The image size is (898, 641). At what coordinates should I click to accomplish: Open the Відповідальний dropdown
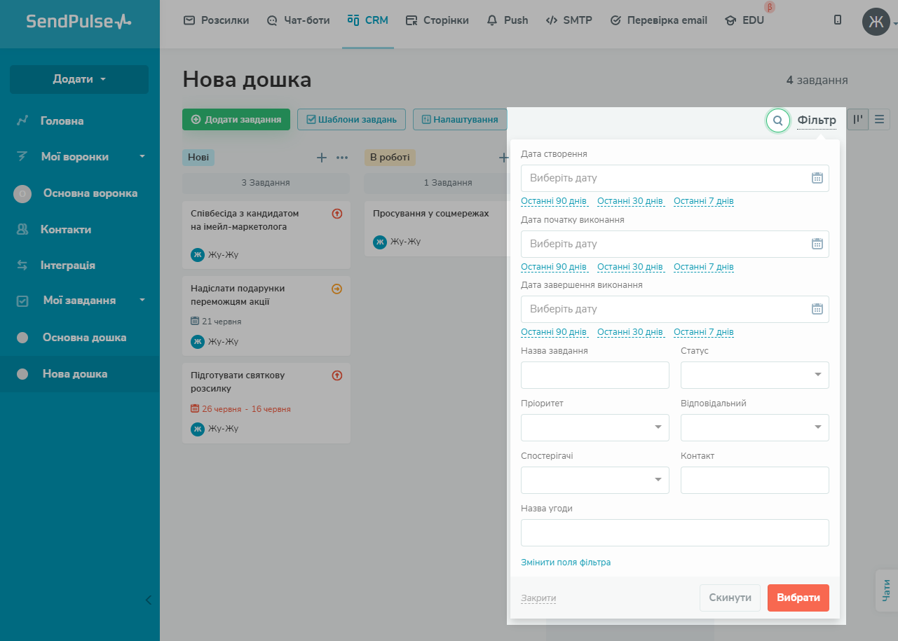point(755,427)
